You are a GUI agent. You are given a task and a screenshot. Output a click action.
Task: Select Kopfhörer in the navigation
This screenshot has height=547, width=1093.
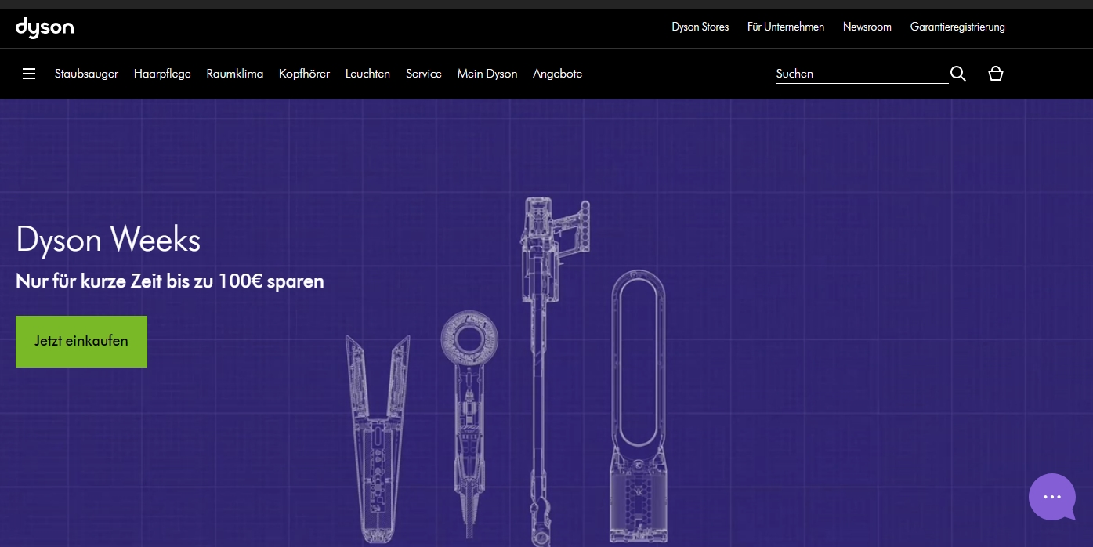[x=304, y=74]
